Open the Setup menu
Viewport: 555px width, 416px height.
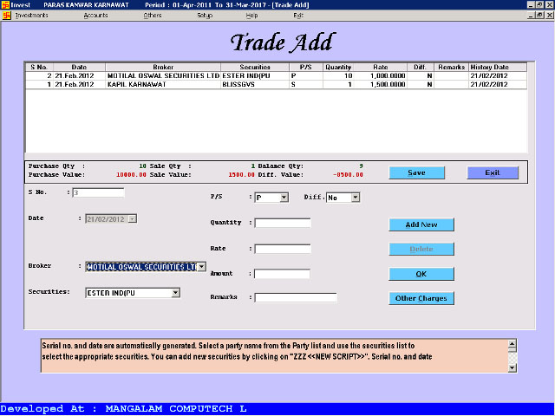tap(204, 16)
